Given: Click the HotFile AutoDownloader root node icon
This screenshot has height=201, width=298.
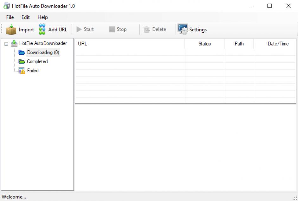Looking at the screenshot, I should pyautogui.click(x=14, y=43).
